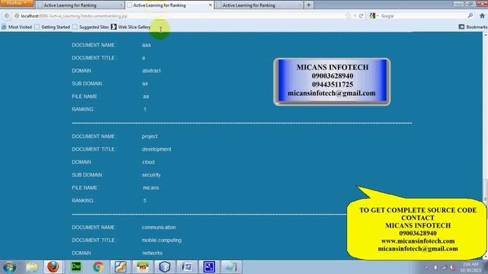Open the Google search engine dropdown

tap(374, 16)
